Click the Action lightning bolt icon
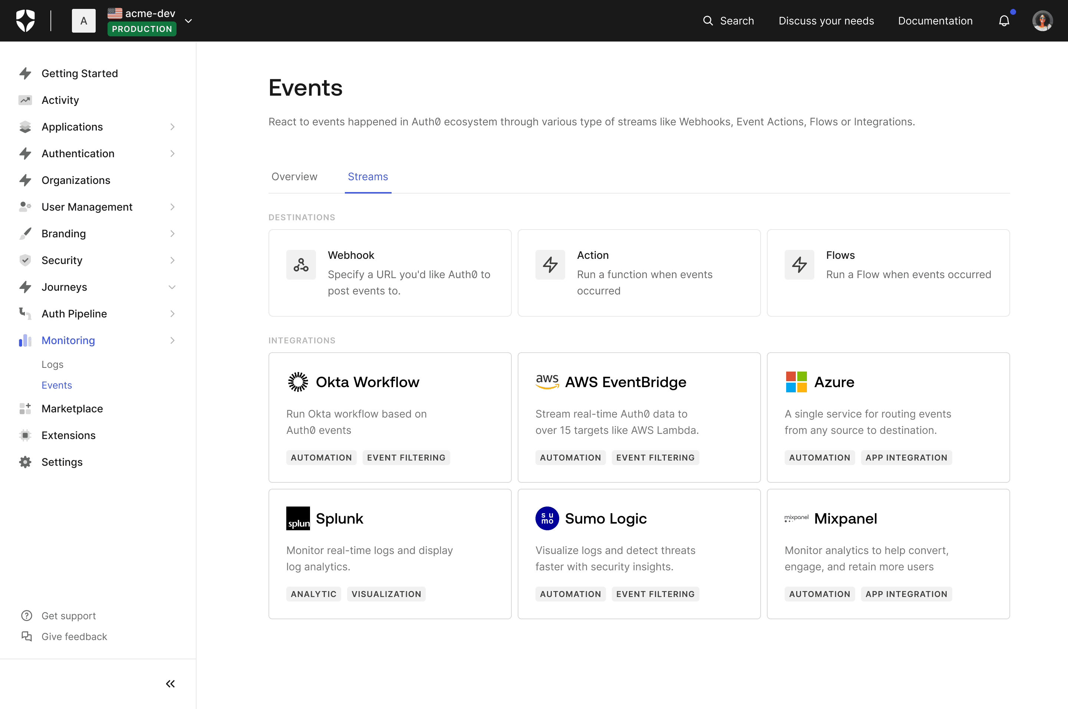Screen dimensions: 1068x709 tap(550, 264)
